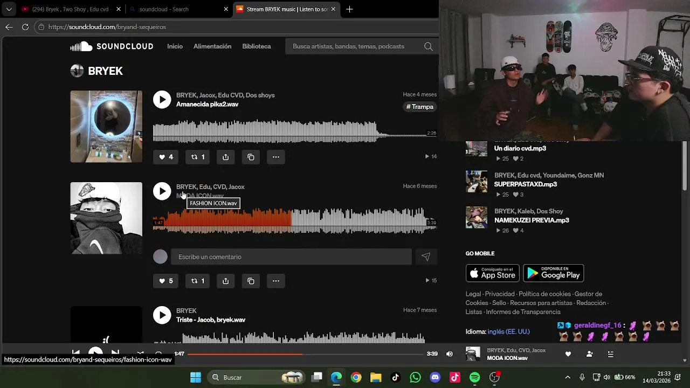This screenshot has height=388, width=690.
Task: Open Inicio in SoundCloud navigation
Action: [x=175, y=46]
